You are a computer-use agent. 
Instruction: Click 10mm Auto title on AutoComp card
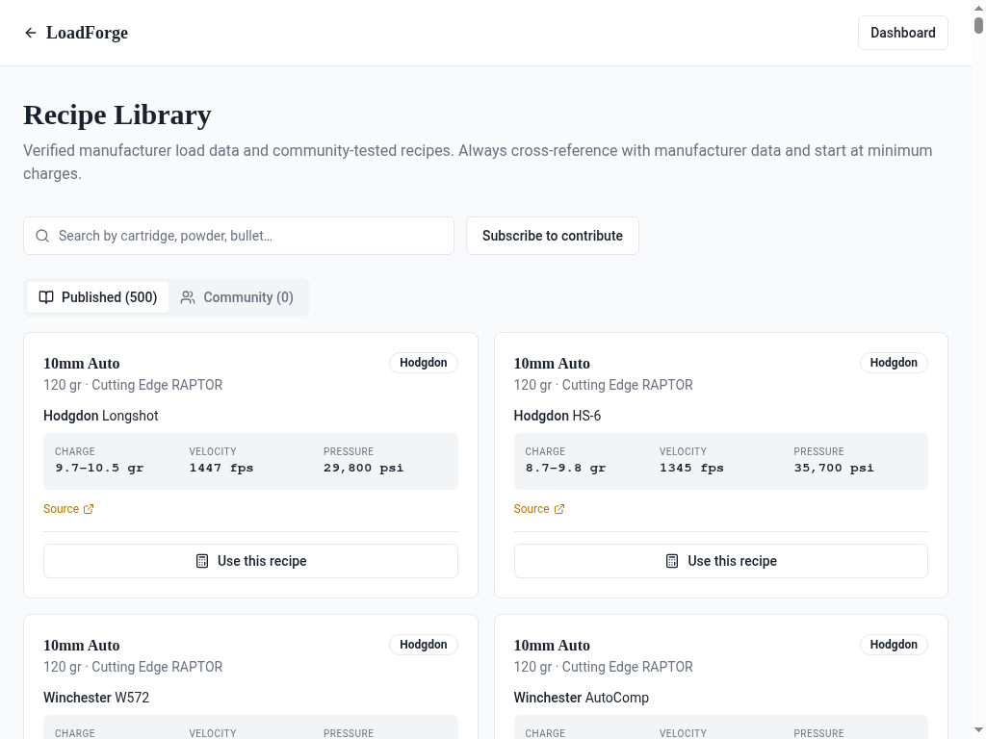(552, 646)
